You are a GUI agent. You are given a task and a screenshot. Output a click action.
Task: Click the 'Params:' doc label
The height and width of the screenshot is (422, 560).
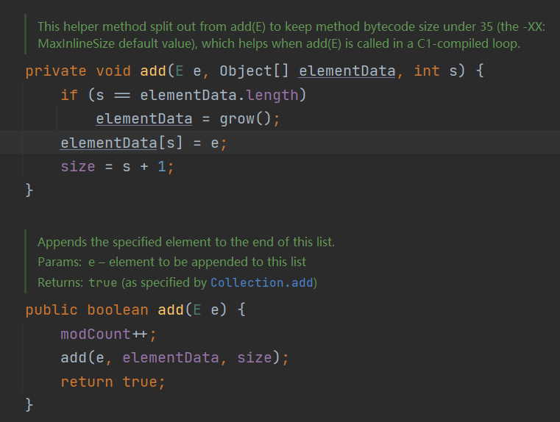[x=60, y=262]
